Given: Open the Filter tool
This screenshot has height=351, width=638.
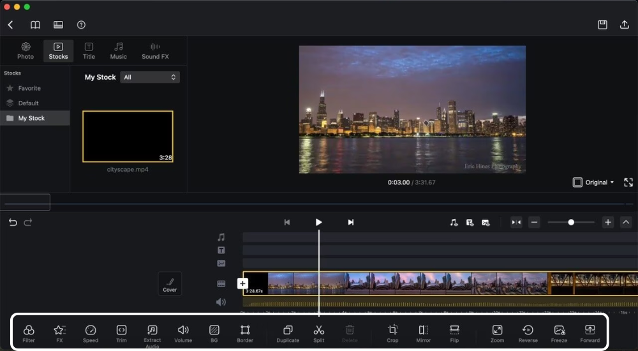Looking at the screenshot, I should point(29,331).
